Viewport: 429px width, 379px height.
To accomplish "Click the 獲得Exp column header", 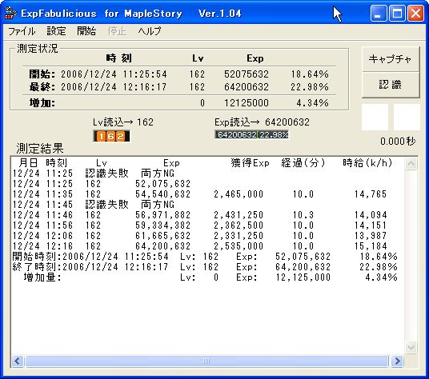I will click(250, 163).
